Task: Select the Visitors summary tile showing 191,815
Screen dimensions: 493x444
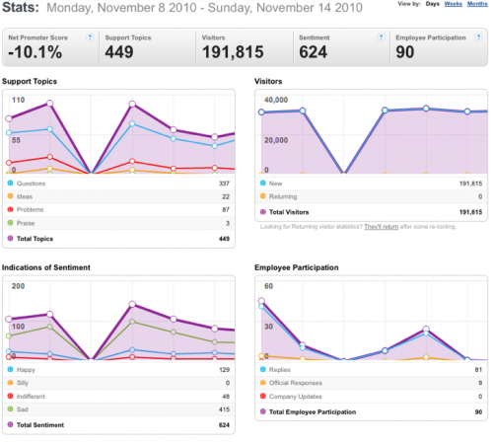Action: 245,47
